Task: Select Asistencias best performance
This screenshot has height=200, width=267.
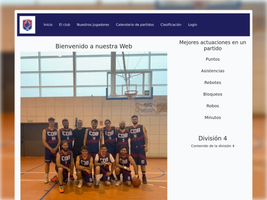Action: [213, 71]
